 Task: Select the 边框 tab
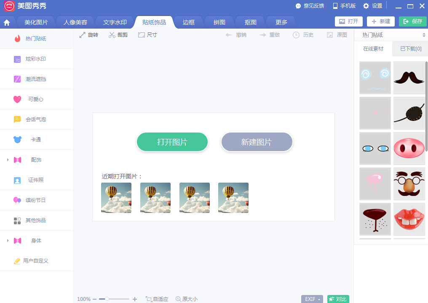189,22
